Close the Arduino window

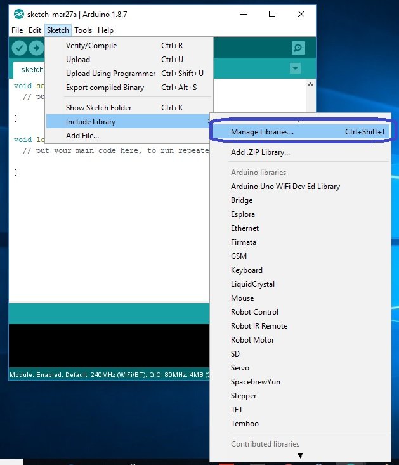tap(301, 14)
